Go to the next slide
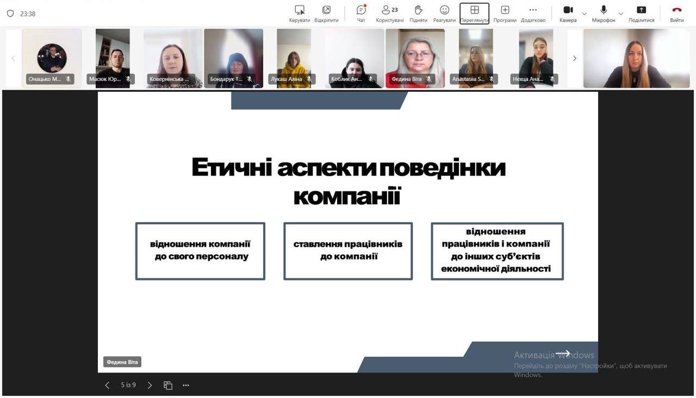The width and height of the screenshot is (696, 398). click(150, 385)
